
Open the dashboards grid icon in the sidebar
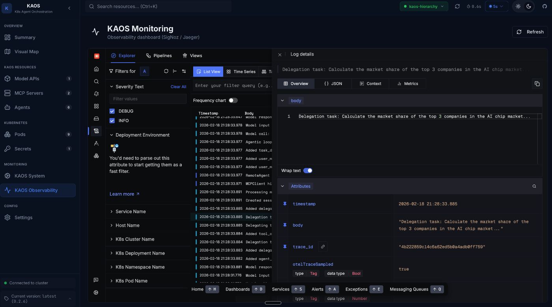96,106
